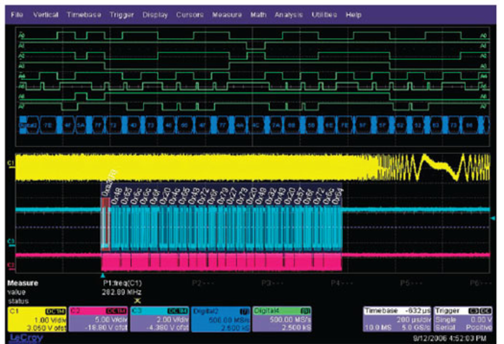Screen dimensions: 504x344
Task: Click the Timebase descriptor box
Action: (x=397, y=319)
